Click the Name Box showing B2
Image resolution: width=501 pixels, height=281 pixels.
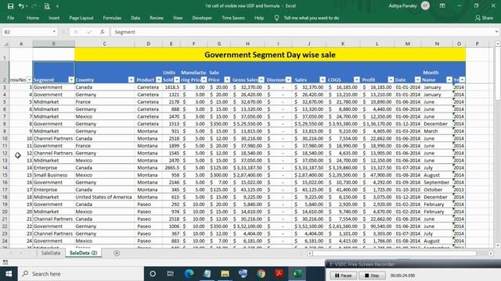27,32
